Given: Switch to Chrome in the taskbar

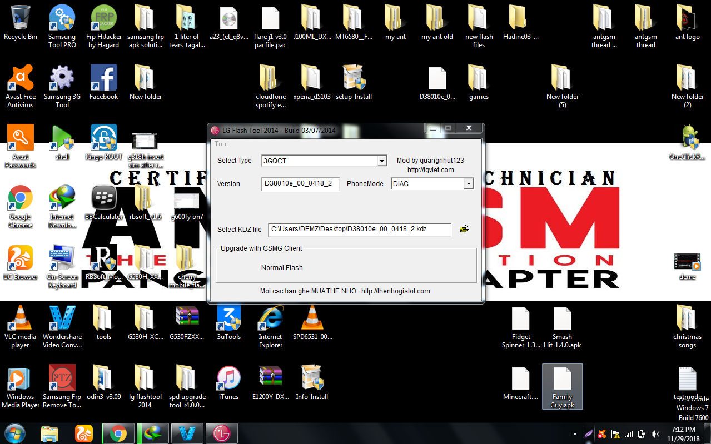Looking at the screenshot, I should (x=118, y=433).
